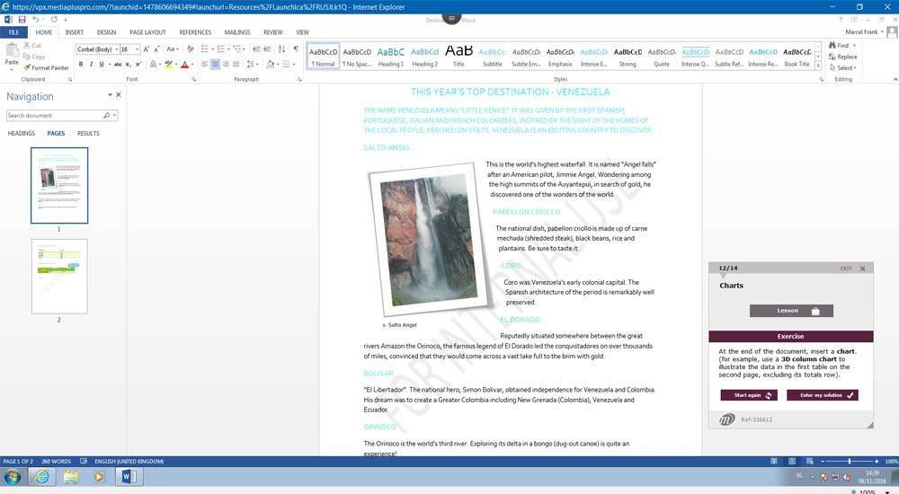Click Clear All Formatting icon
The image size is (899, 494).
coord(190,49)
